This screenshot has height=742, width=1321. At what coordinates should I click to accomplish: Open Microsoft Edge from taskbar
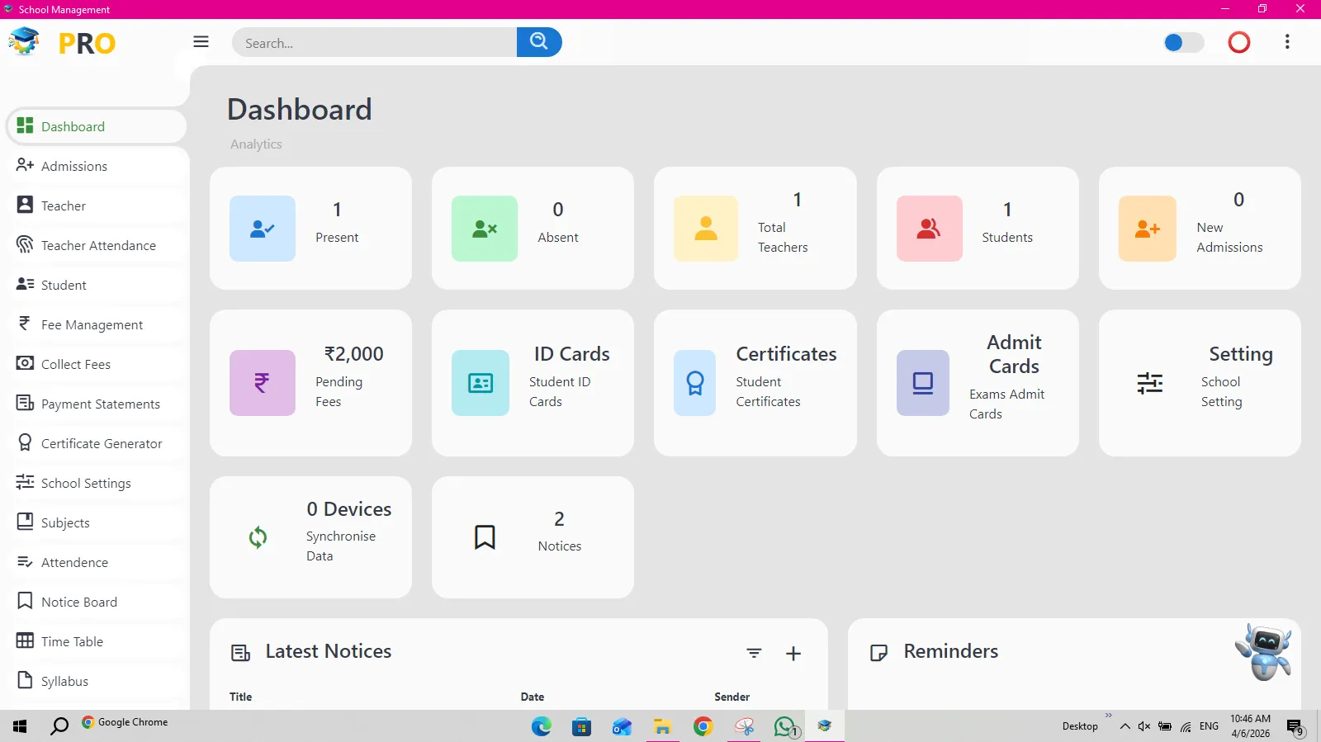click(x=542, y=726)
